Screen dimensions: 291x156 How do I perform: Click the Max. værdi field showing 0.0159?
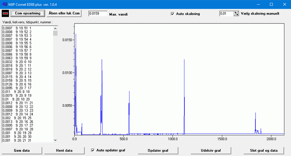98,13
